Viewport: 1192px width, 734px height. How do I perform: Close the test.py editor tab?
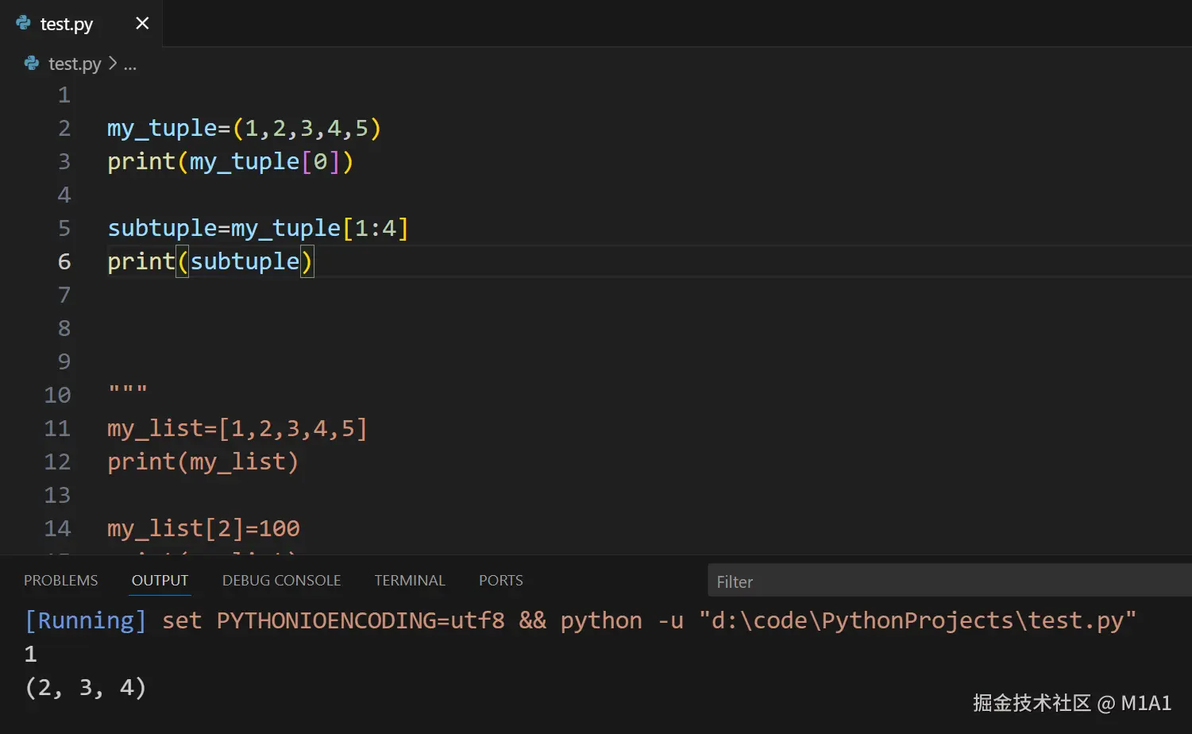point(142,24)
